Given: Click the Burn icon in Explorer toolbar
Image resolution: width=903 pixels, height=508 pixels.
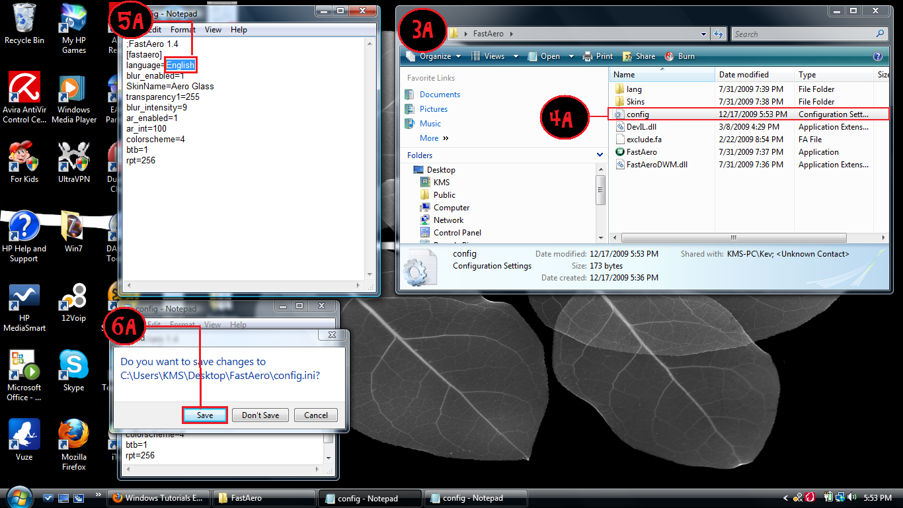Looking at the screenshot, I should click(670, 56).
